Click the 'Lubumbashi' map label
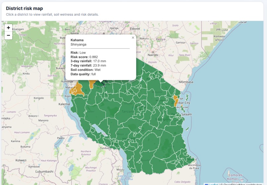 tap(44, 171)
